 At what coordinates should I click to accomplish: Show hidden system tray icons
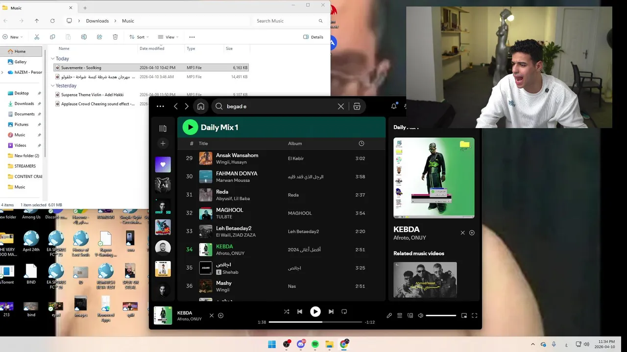[533, 344]
